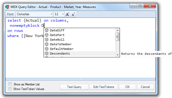Click the cube icon beside DateDiff

(x=47, y=30)
